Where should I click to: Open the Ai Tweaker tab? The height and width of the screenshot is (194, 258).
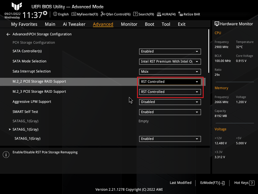click(74, 24)
